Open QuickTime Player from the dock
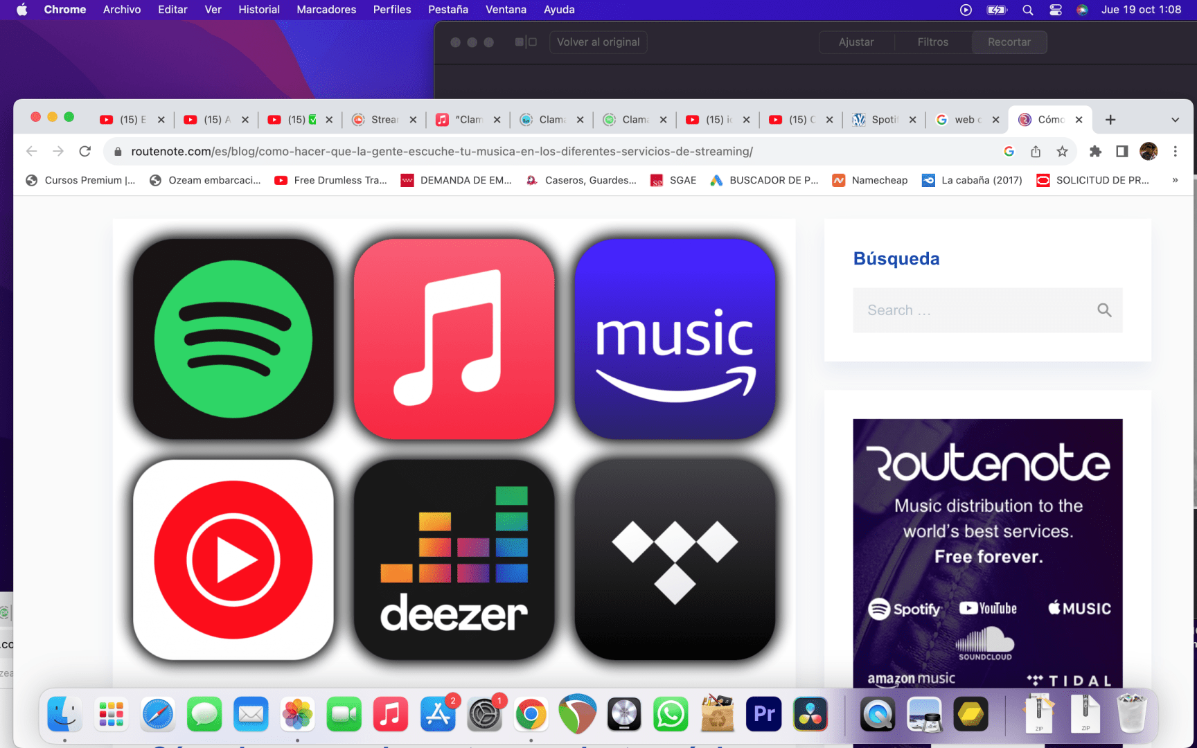Viewport: 1197px width, 748px height. [x=878, y=714]
